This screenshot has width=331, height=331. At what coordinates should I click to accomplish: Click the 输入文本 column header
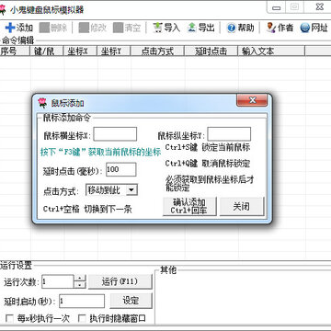[271, 51]
